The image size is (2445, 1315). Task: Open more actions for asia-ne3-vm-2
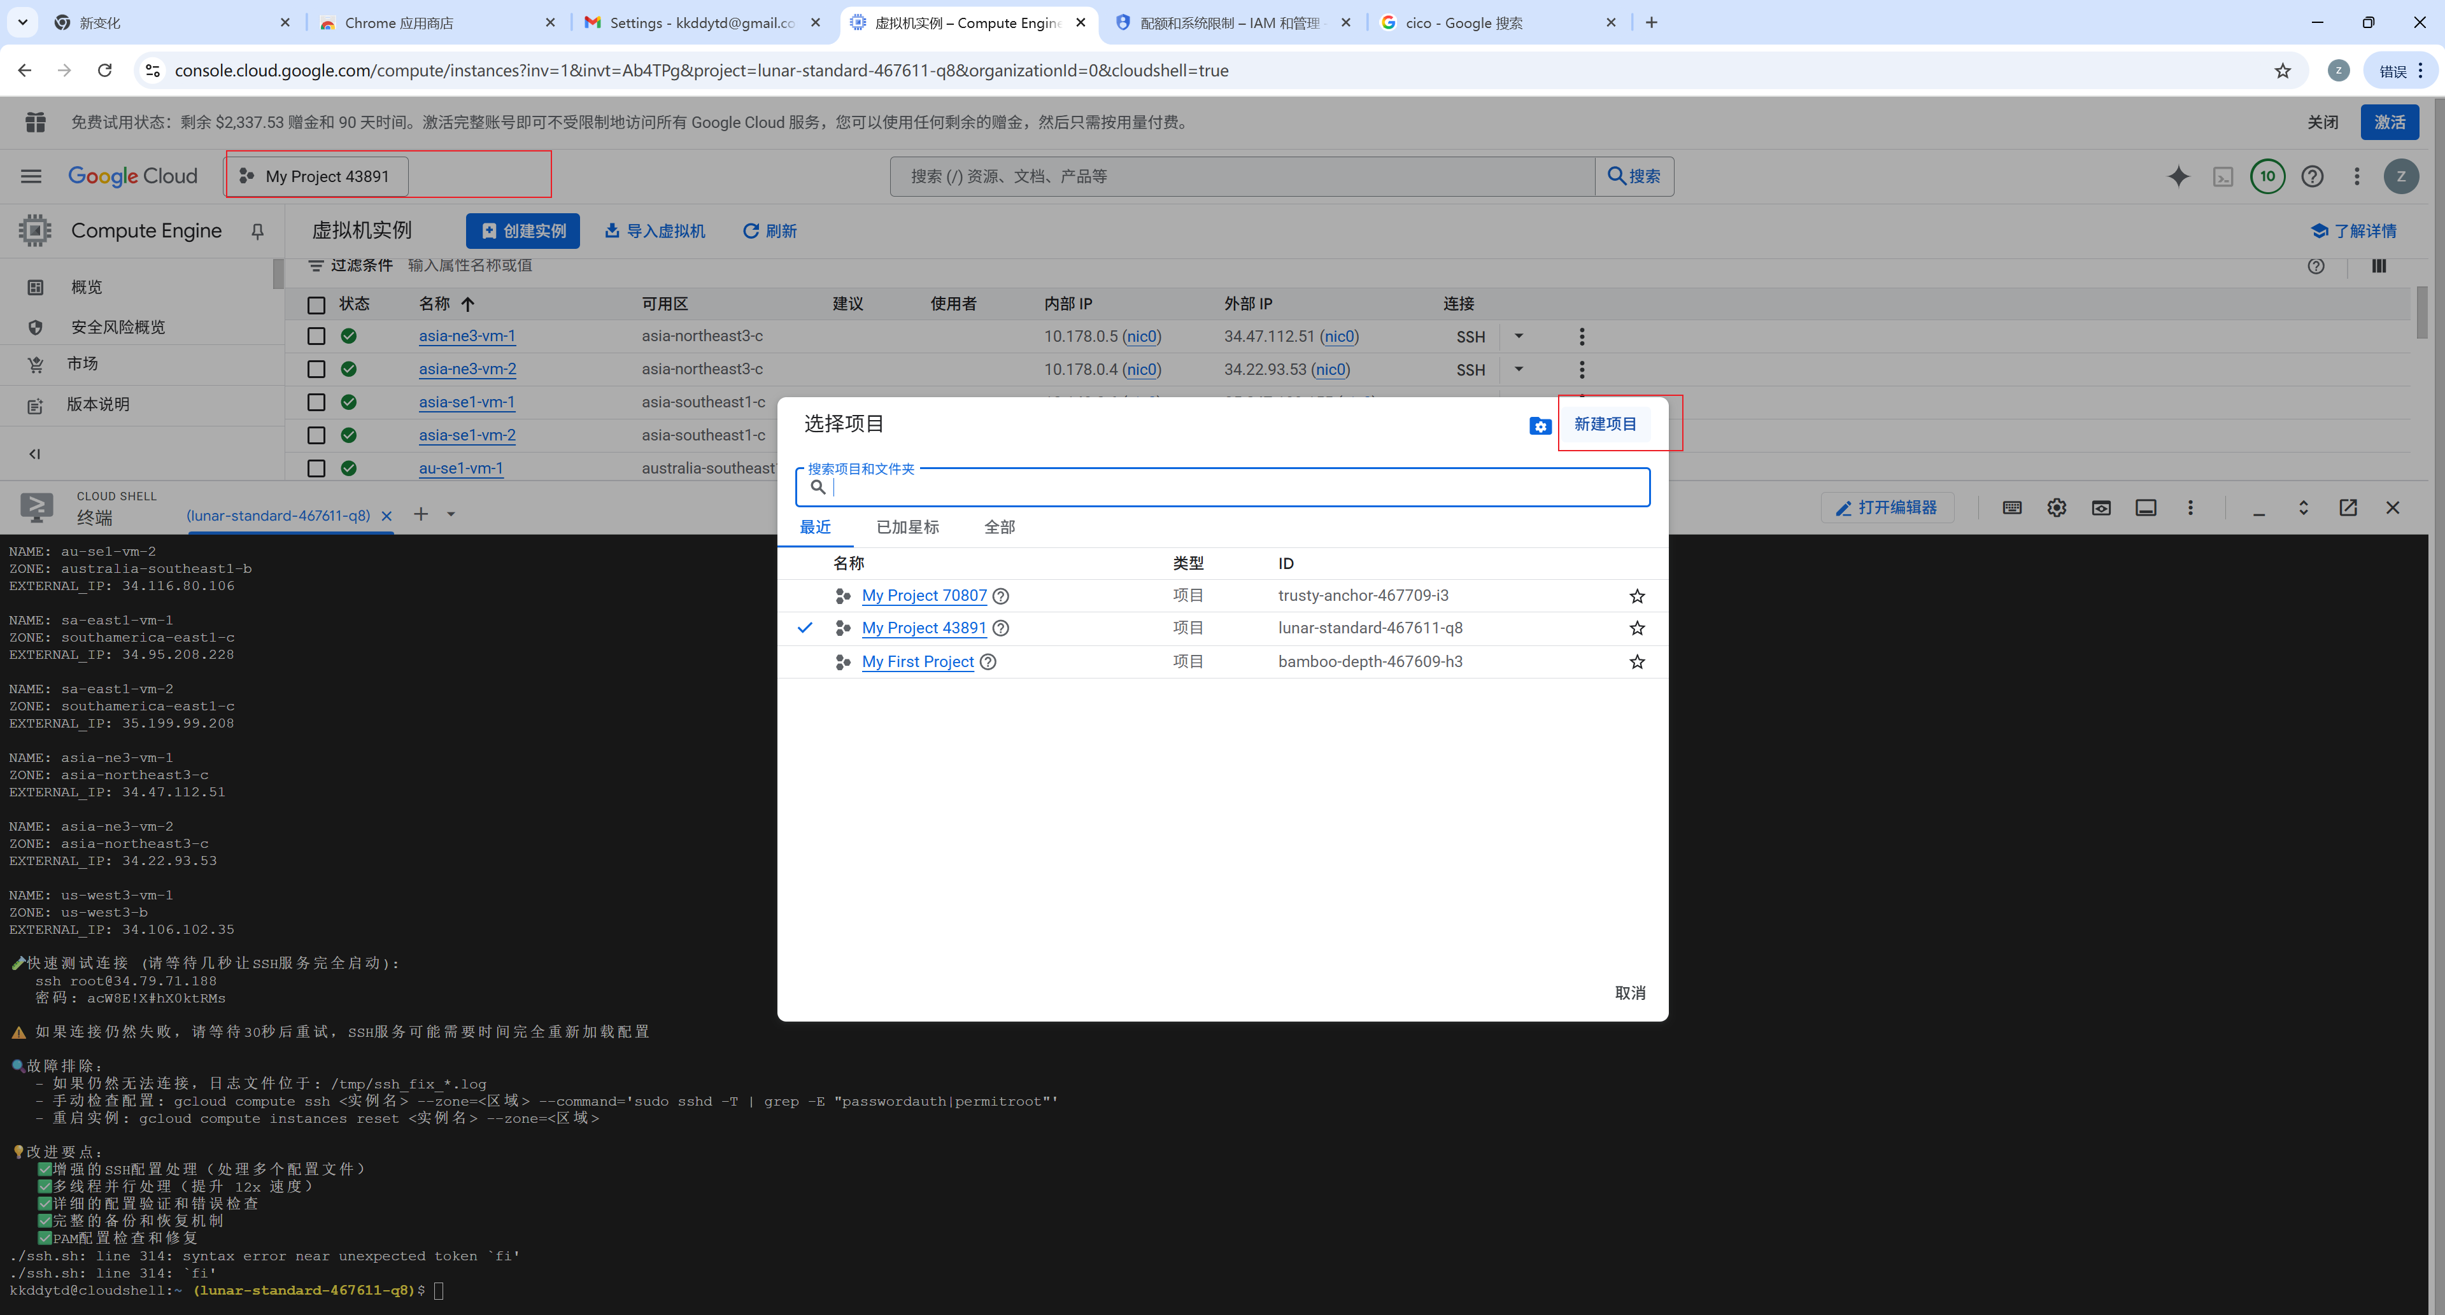[1581, 370]
